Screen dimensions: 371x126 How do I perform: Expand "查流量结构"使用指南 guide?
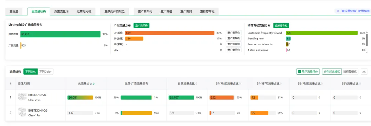(352, 11)
